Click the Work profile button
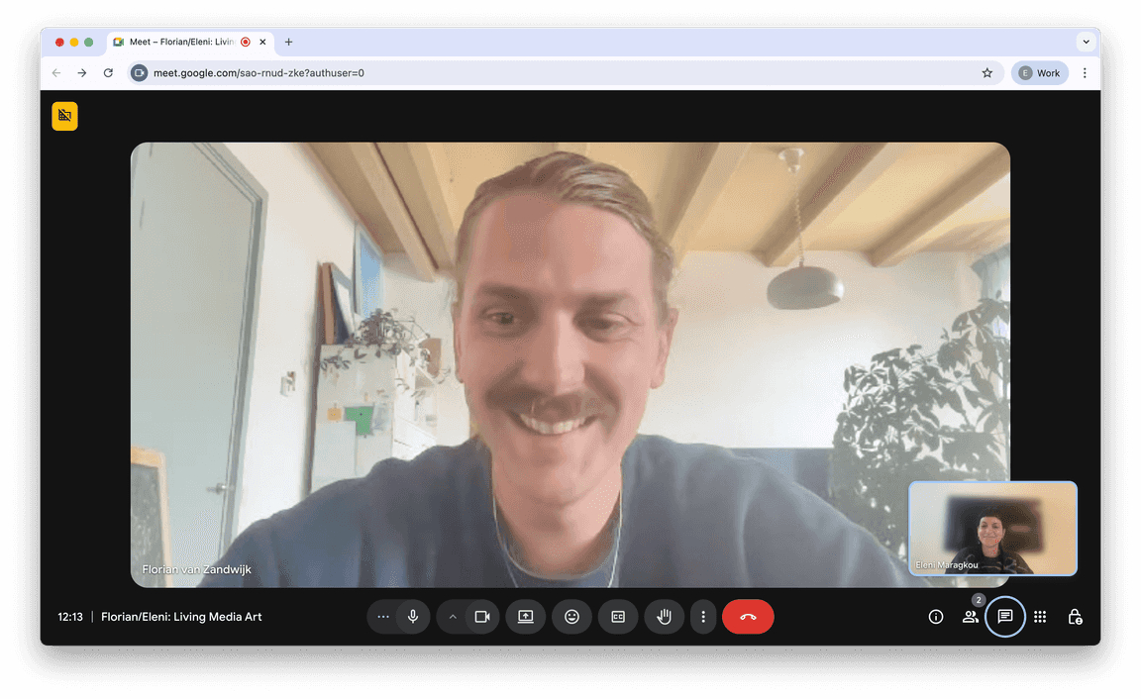The image size is (1141, 699). point(1040,73)
